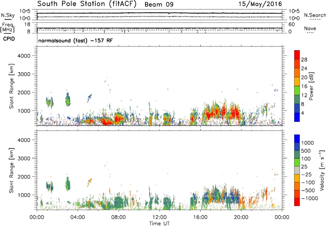Click the '4000' tick on the power panel
326x226 pixels.
point(24,56)
